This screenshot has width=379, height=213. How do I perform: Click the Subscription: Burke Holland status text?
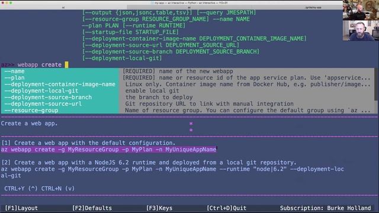(x=325, y=208)
